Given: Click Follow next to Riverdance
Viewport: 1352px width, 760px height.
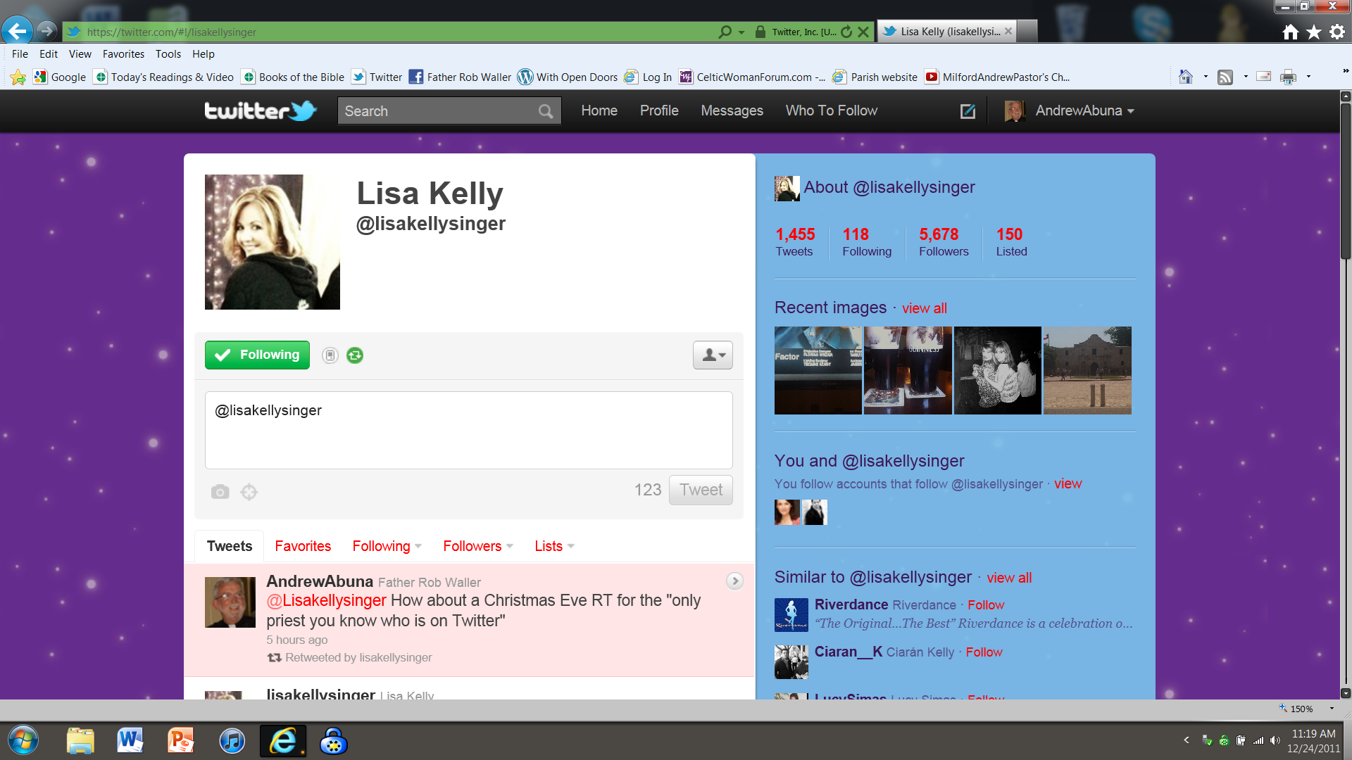Looking at the screenshot, I should point(985,605).
